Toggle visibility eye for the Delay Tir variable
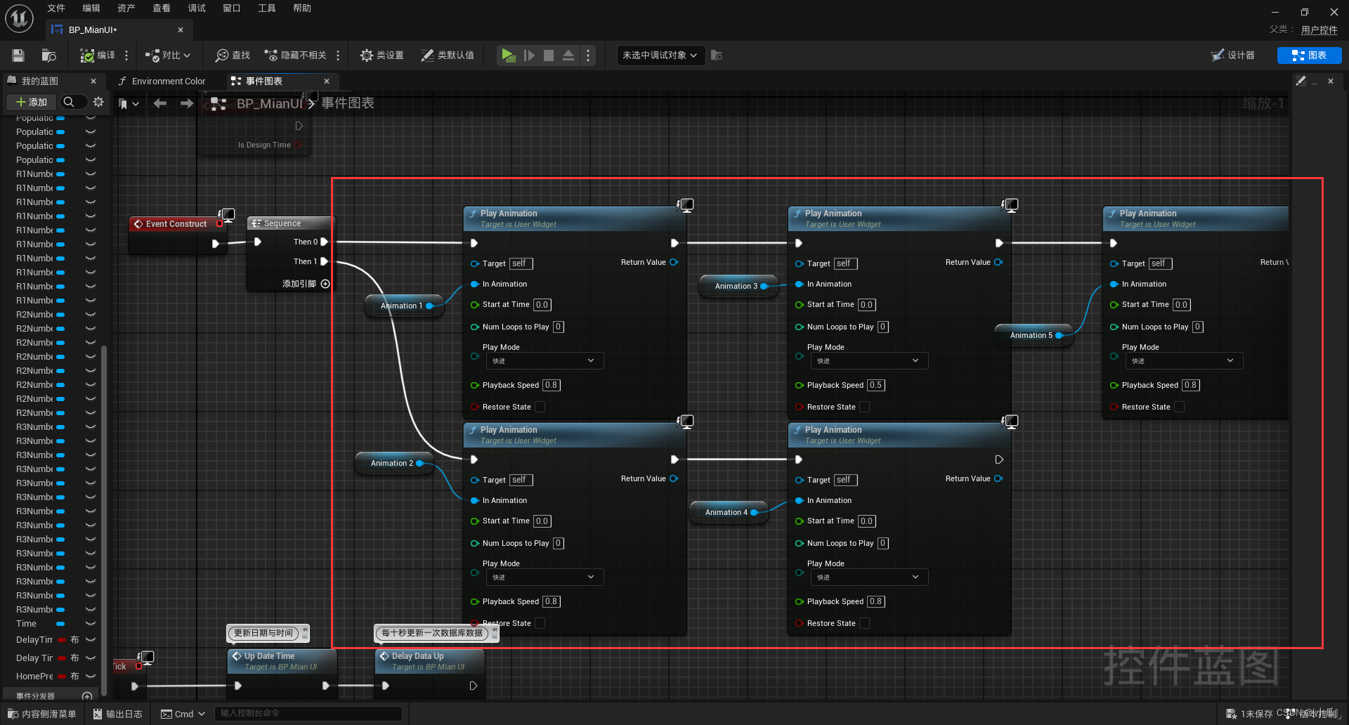Screen dimensions: 1349x725 click(x=90, y=658)
